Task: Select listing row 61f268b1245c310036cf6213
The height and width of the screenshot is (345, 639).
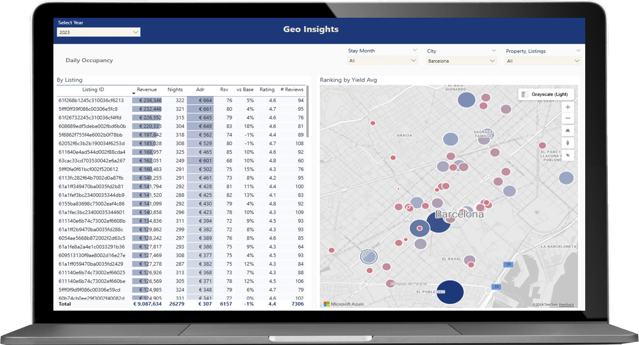Action: [91, 100]
